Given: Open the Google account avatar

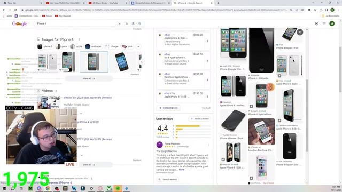Looking at the screenshot, I should tap(332, 23).
